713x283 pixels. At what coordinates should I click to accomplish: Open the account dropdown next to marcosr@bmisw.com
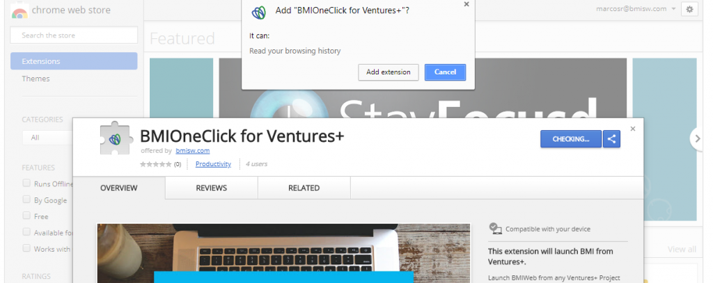point(673,9)
